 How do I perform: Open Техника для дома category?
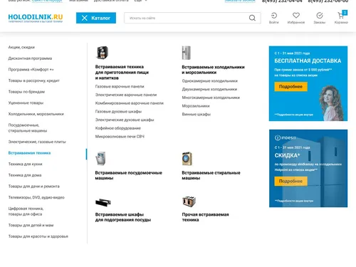(x=25, y=175)
